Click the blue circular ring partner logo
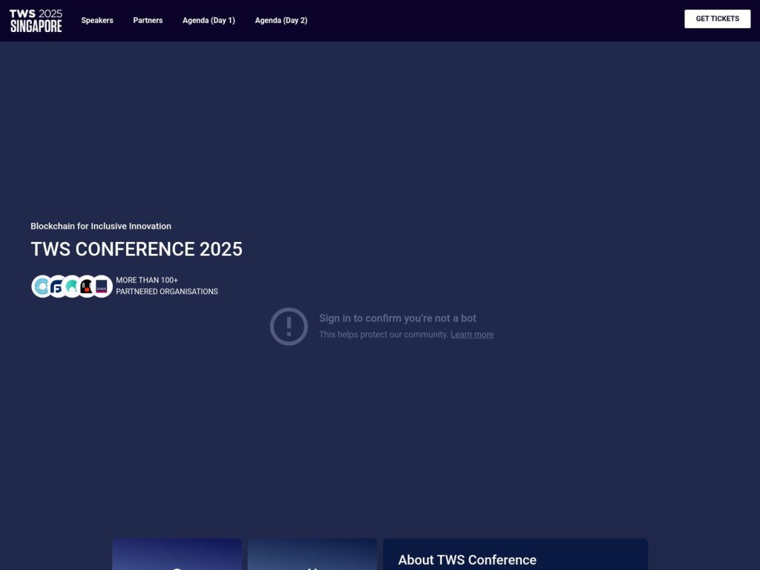This screenshot has height=570, width=760. pyautogui.click(x=42, y=286)
